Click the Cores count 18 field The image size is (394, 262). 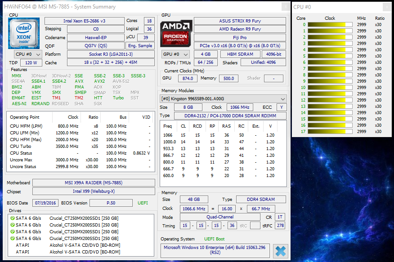(149, 21)
